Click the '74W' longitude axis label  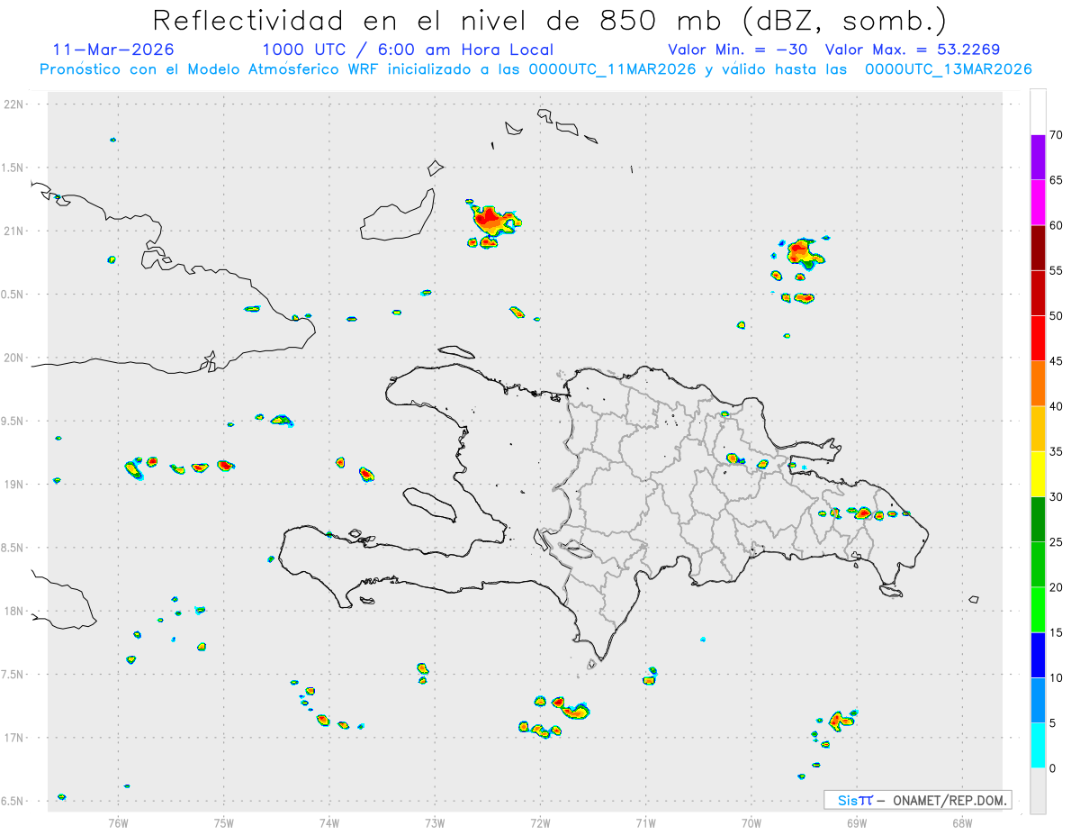[329, 822]
